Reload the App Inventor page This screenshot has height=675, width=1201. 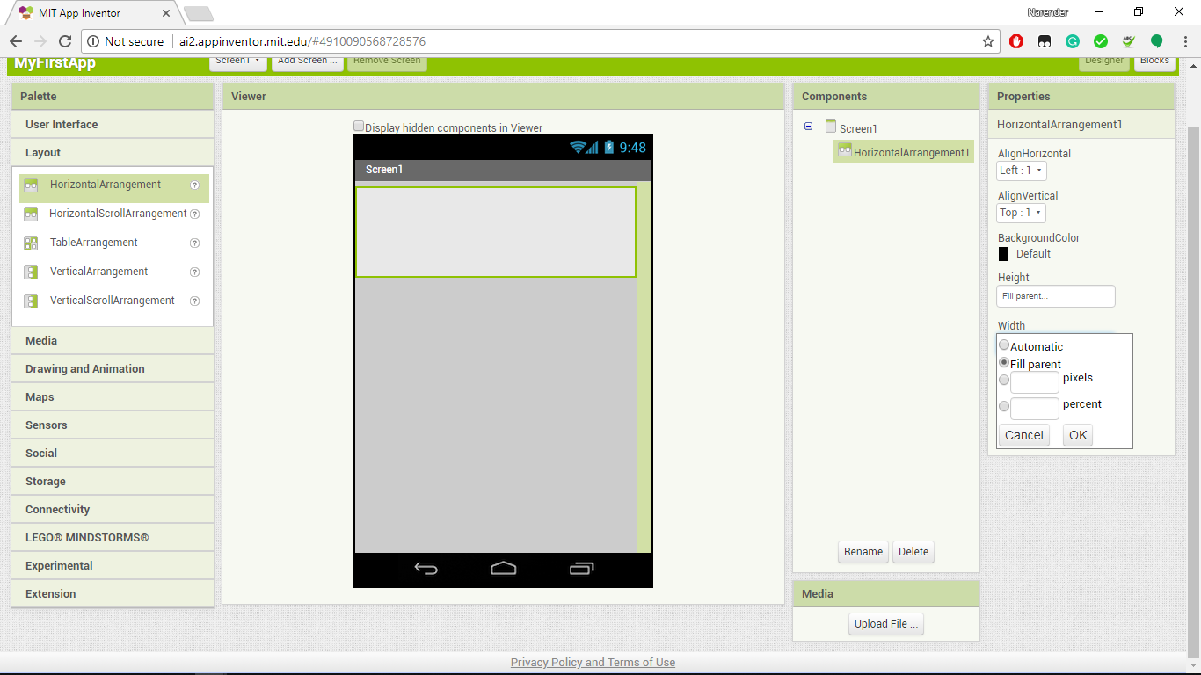64,41
